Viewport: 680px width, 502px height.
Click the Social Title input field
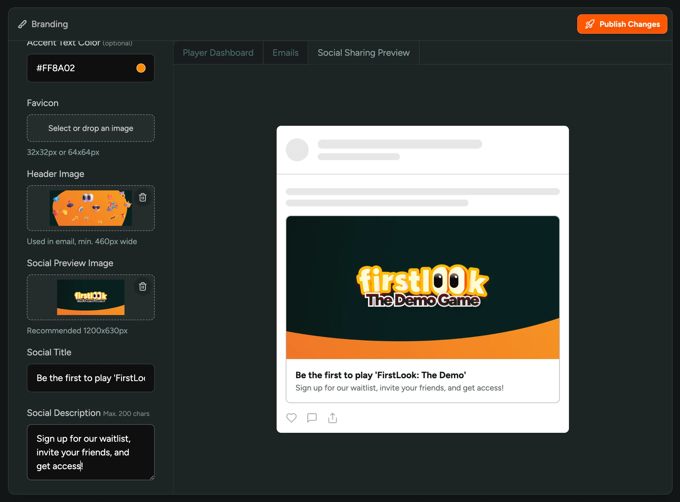pos(90,377)
